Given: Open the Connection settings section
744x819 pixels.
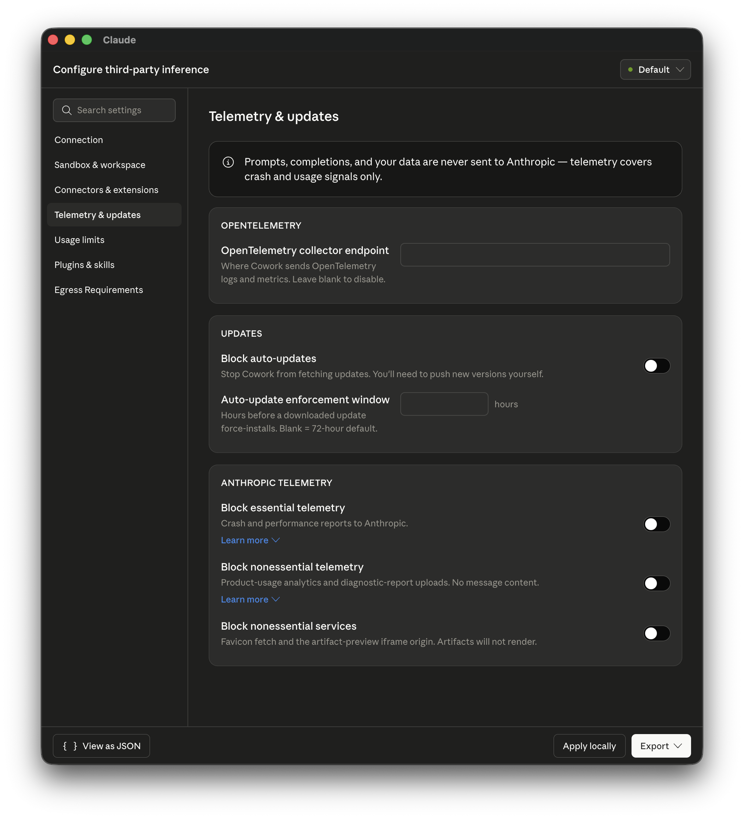Looking at the screenshot, I should click(114, 140).
